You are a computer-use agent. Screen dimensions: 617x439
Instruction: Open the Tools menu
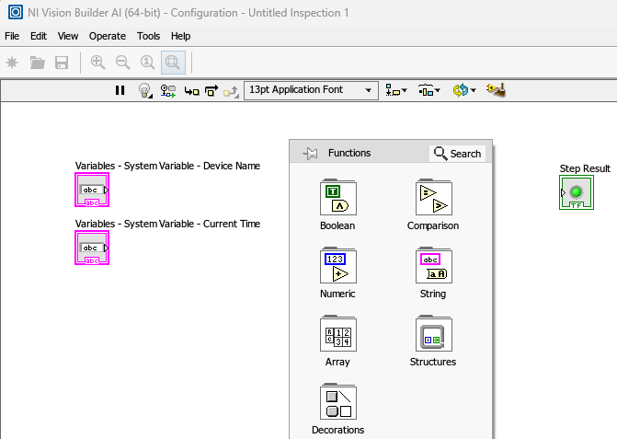point(148,36)
